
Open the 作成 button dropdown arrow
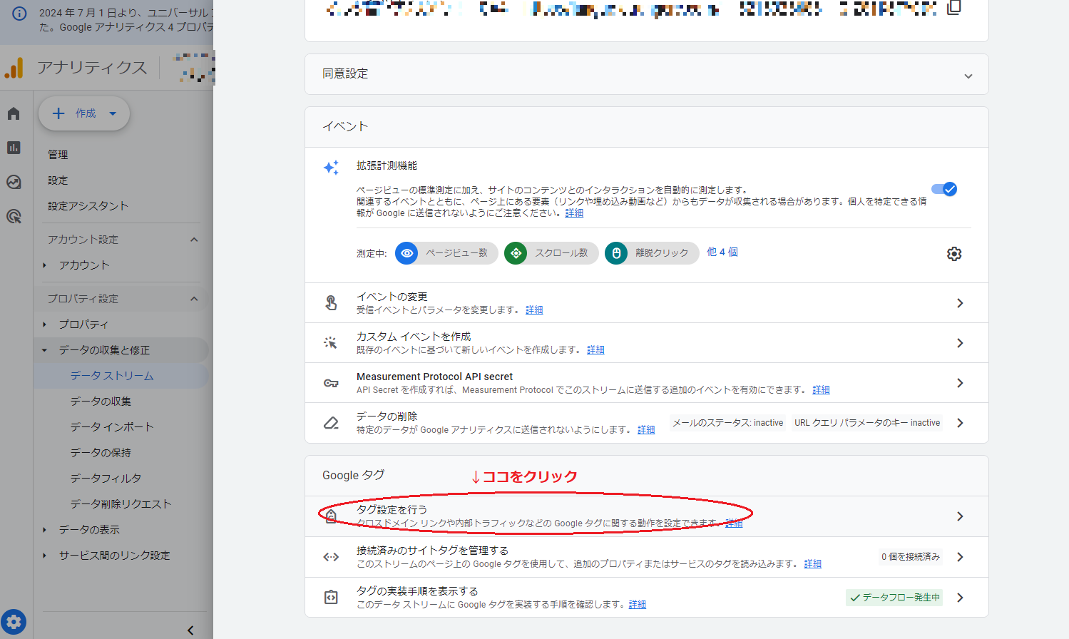click(113, 113)
